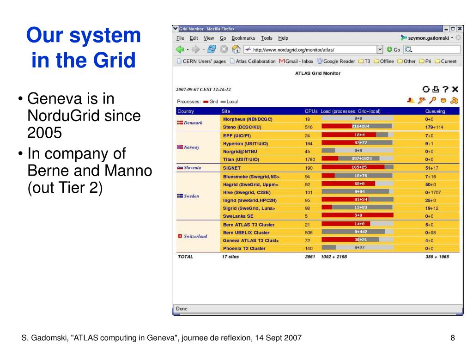Click the Denmark flag icon
The width and height of the screenshot is (473, 355).
tap(180, 122)
